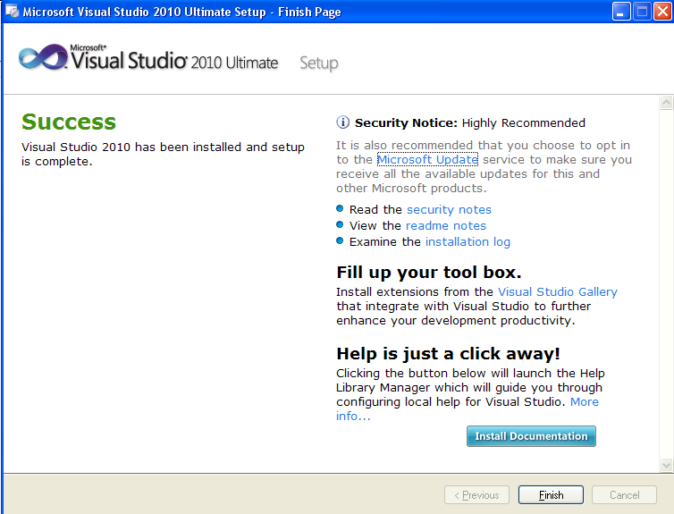This screenshot has height=514, width=674.
Task: Click the 'Help is just a click away!' heading
Action: tap(448, 354)
